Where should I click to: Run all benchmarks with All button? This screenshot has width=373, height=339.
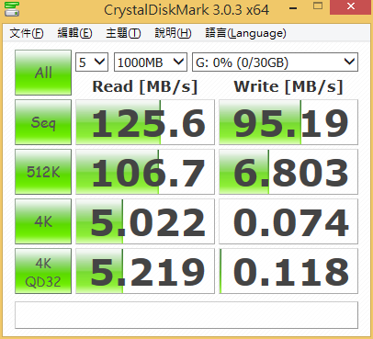(x=43, y=73)
